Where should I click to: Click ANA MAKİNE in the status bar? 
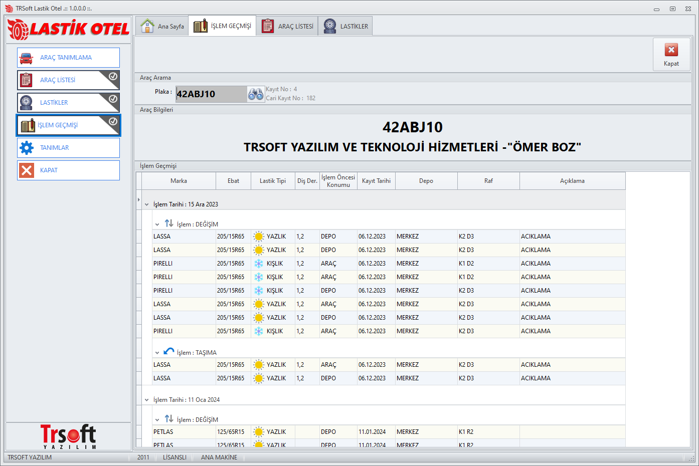[219, 457]
